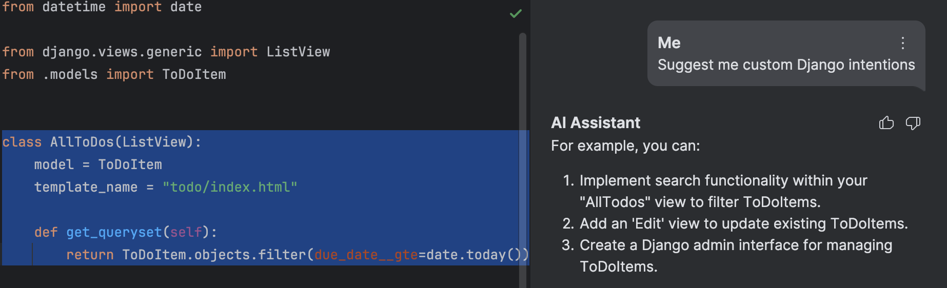
Task: Click the editor's vertical scrollbar
Action: (x=522, y=154)
